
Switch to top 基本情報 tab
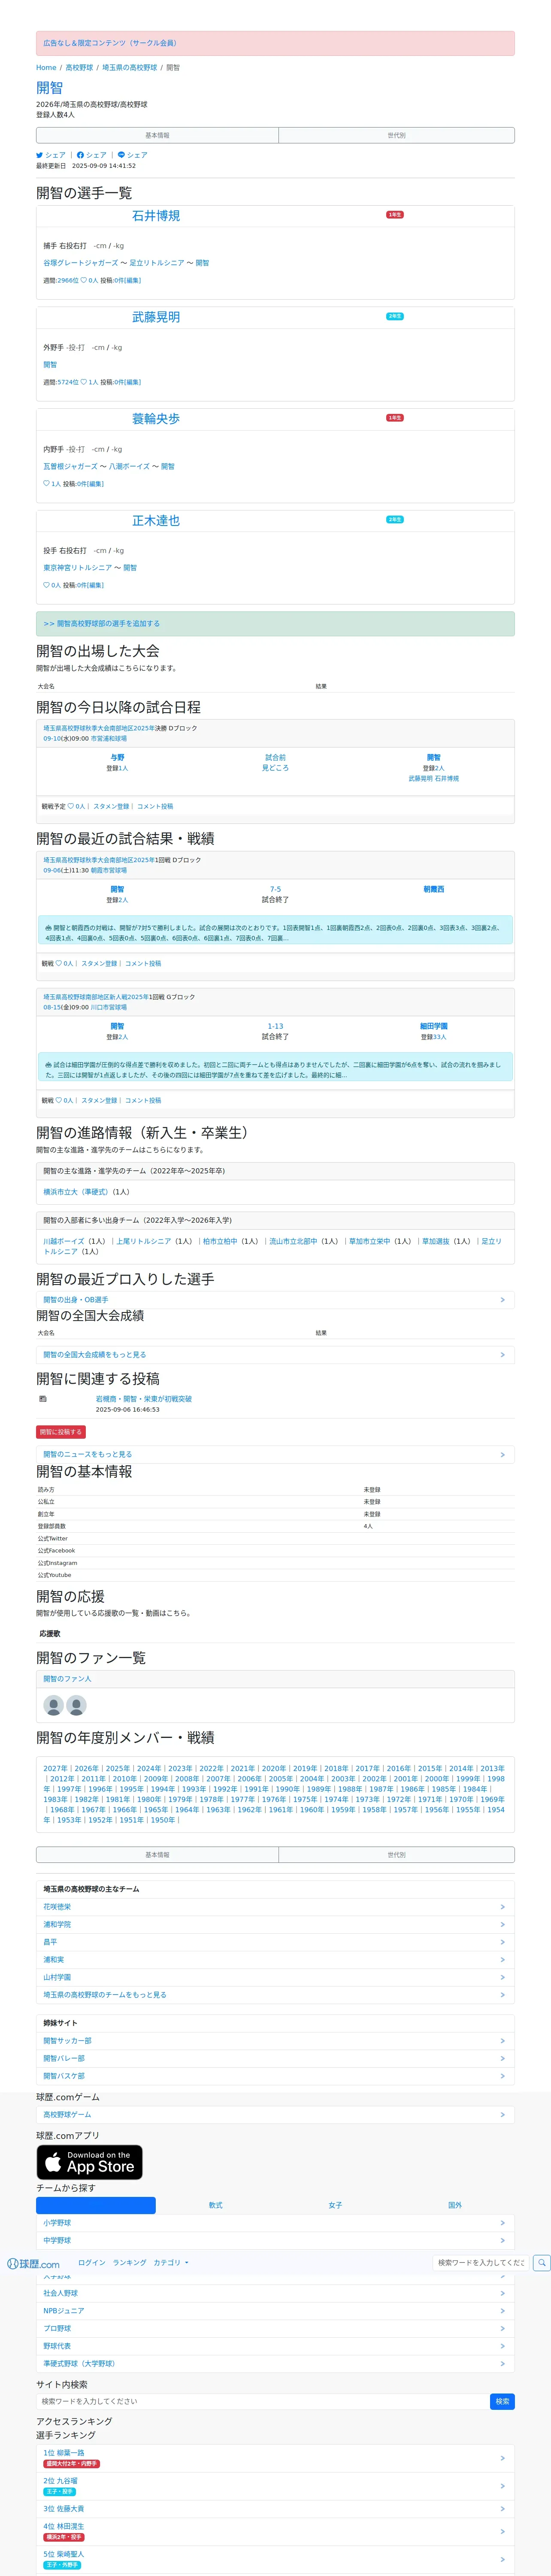click(157, 135)
